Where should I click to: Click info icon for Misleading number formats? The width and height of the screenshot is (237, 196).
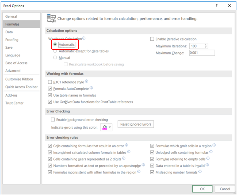[x=200, y=171]
